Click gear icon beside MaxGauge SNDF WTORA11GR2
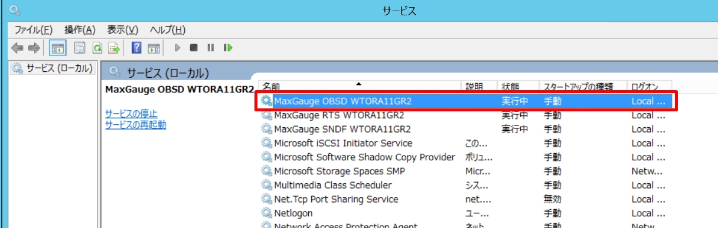 pos(267,129)
